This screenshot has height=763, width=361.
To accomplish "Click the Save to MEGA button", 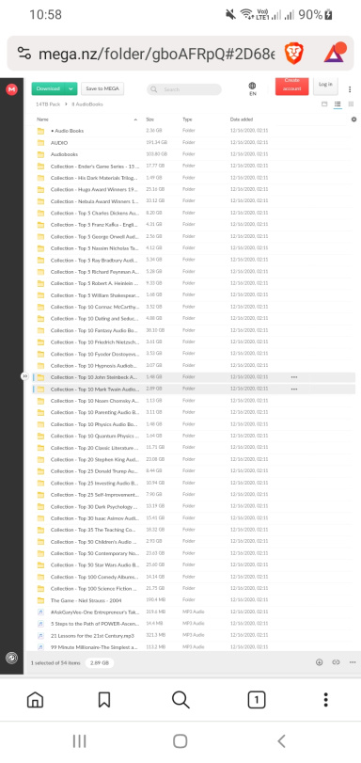I will [x=102, y=88].
